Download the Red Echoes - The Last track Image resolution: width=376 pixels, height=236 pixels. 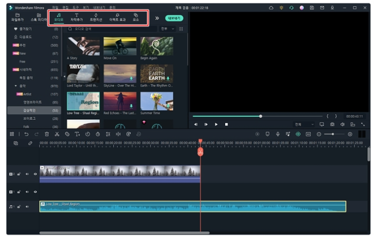131,106
